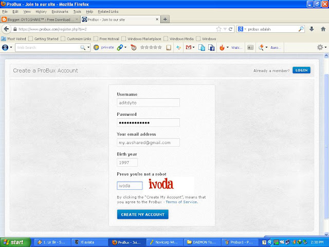Click the page vertical scrollbar
The width and height of the screenshot is (329, 247).
(326, 145)
